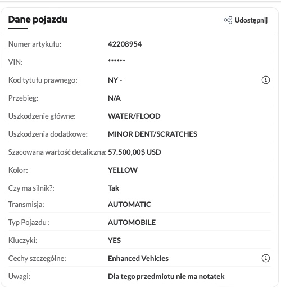Viewport: 281px width, 292px height.
Task: Click the Numer artykułu label
Action: coord(35,44)
